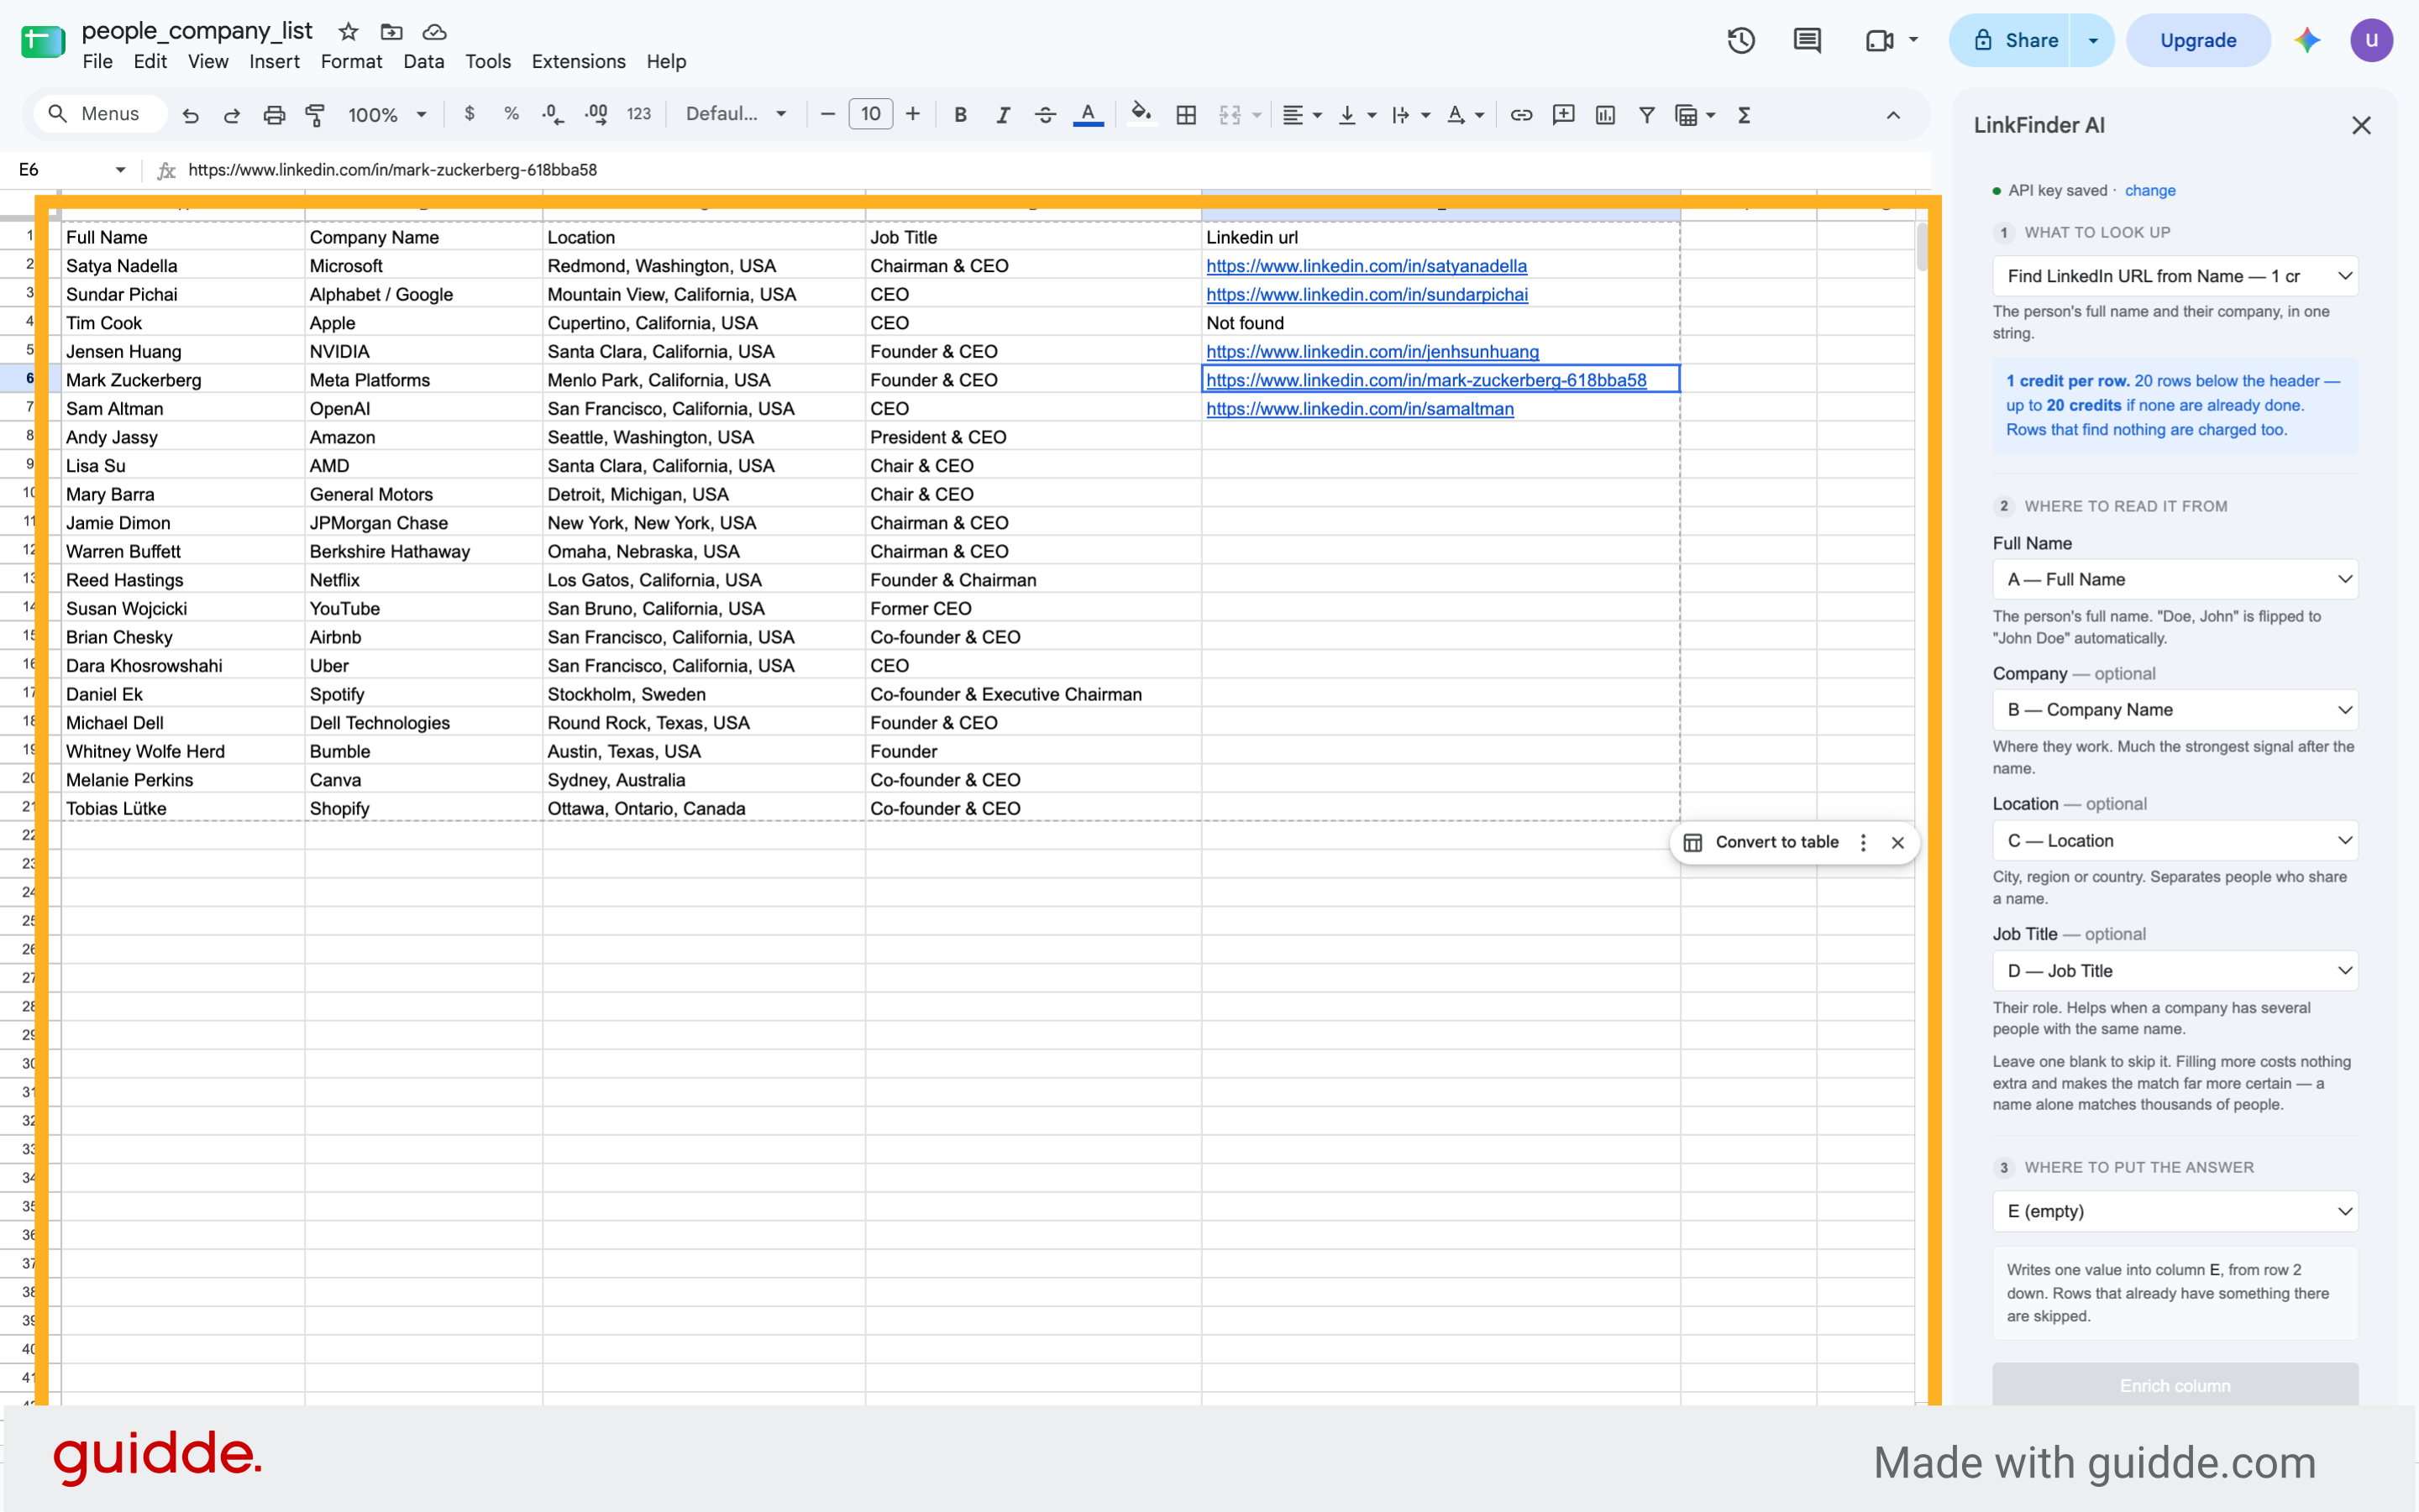Change the Full Name column dropdown
This screenshot has width=2419, height=1512.
2175,580
